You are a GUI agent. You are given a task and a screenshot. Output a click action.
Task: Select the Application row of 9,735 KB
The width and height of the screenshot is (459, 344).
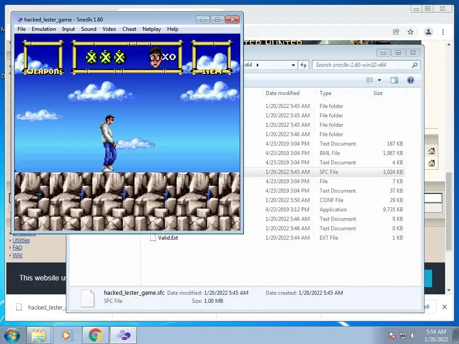click(324, 210)
